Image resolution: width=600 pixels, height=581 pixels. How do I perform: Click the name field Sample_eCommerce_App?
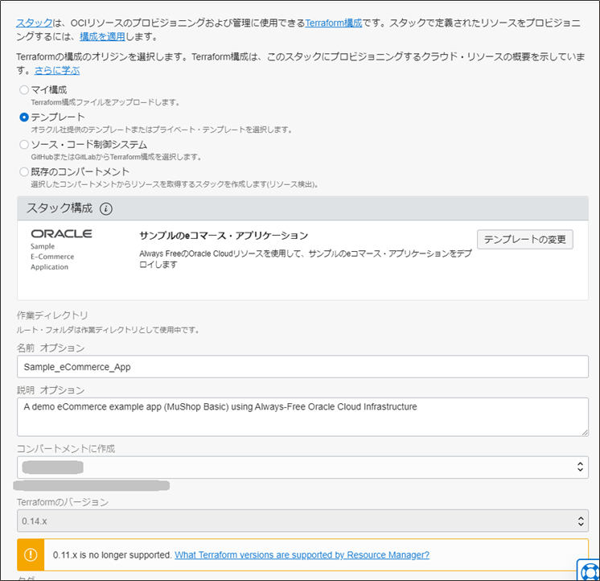pyautogui.click(x=302, y=366)
